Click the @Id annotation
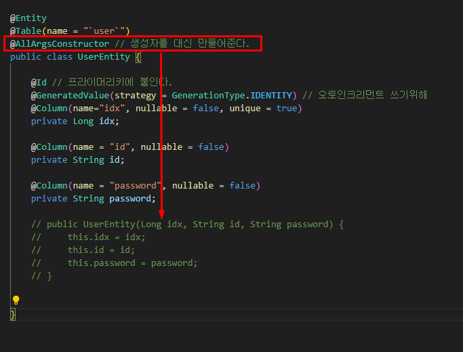Viewport: 463px width, 352px height. coord(39,83)
